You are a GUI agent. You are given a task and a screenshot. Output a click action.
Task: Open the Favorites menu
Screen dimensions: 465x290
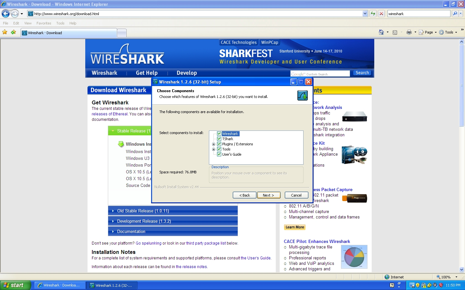44,23
